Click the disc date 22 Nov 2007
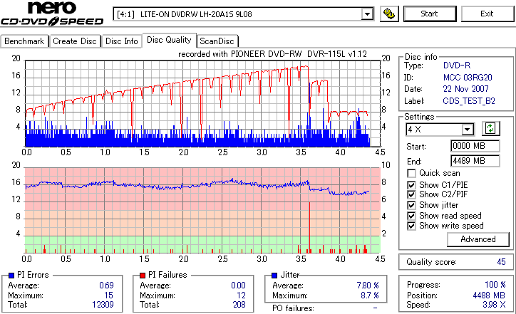The image size is (516, 314). coord(465,89)
